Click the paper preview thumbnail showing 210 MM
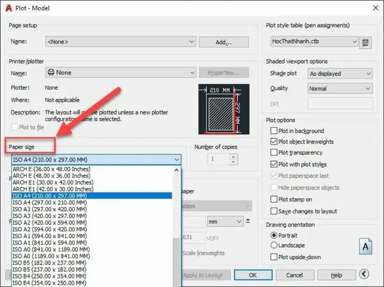Image resolution: width=384 pixels, height=287 pixels. tap(224, 109)
